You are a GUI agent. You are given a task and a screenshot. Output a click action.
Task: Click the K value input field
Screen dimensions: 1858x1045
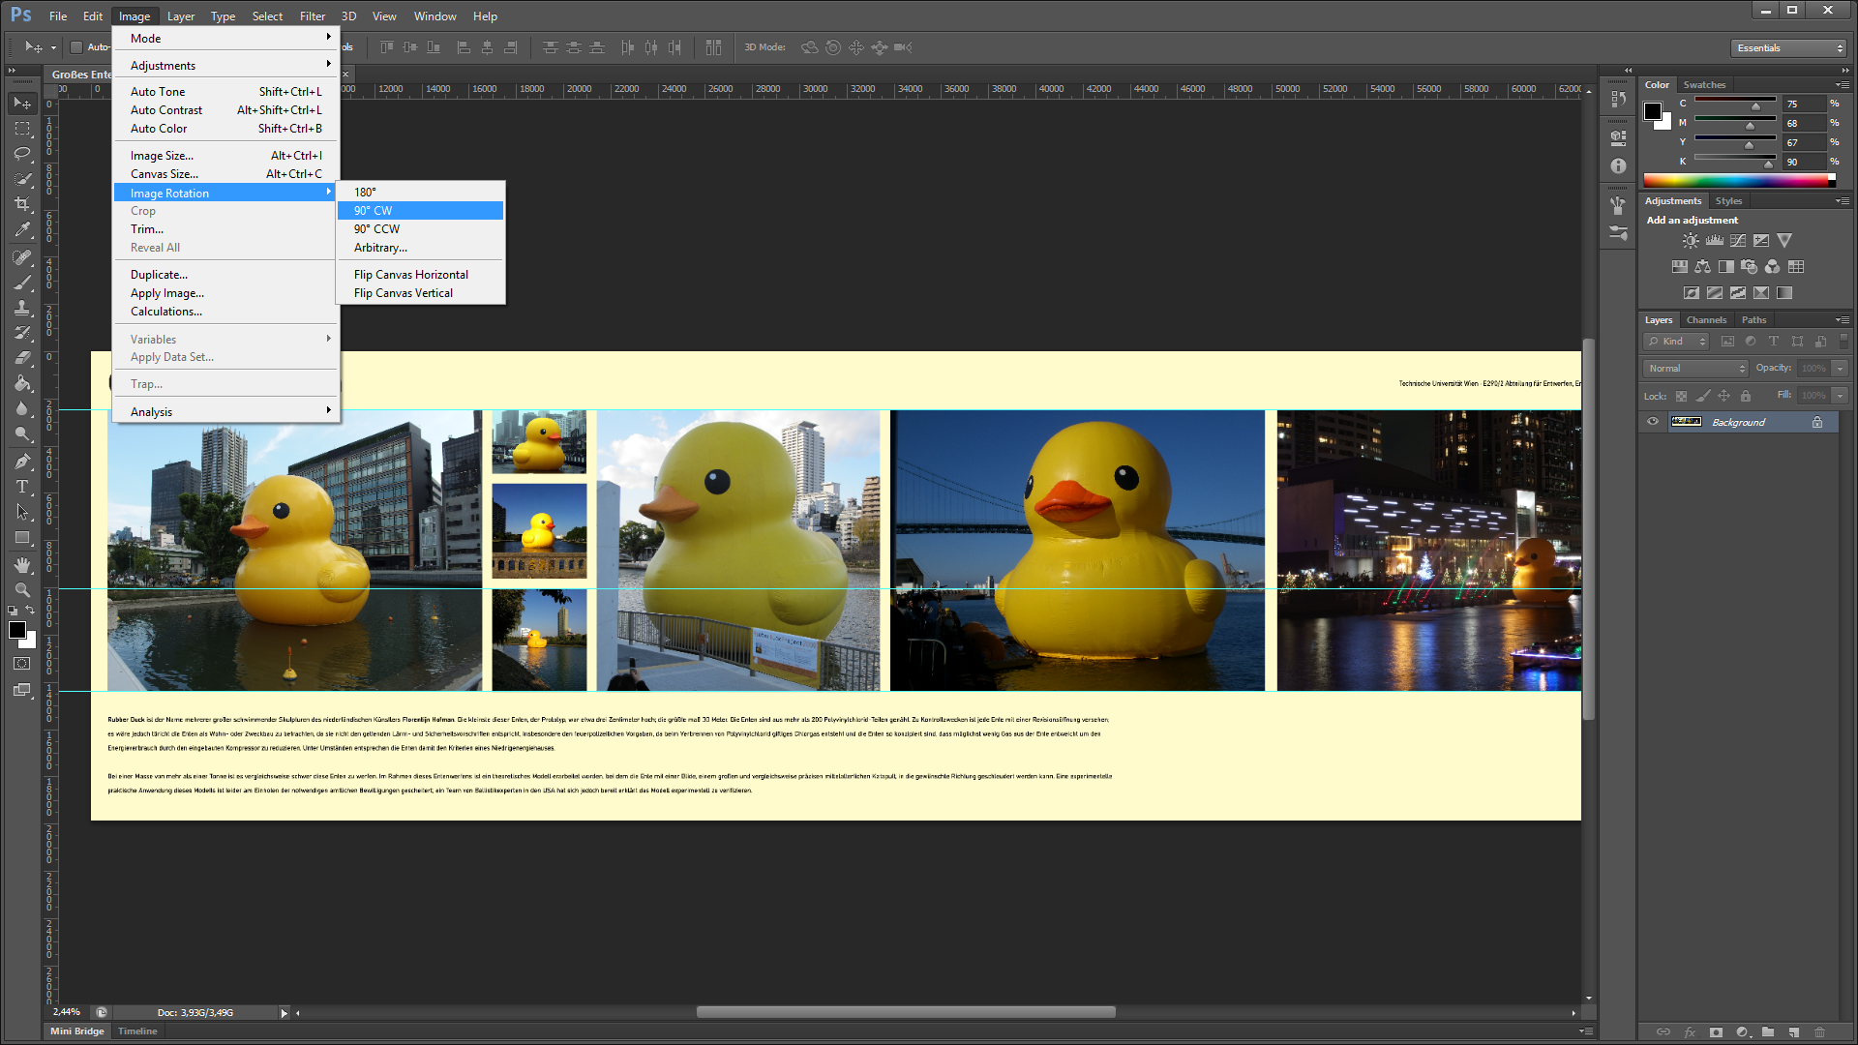pyautogui.click(x=1803, y=162)
